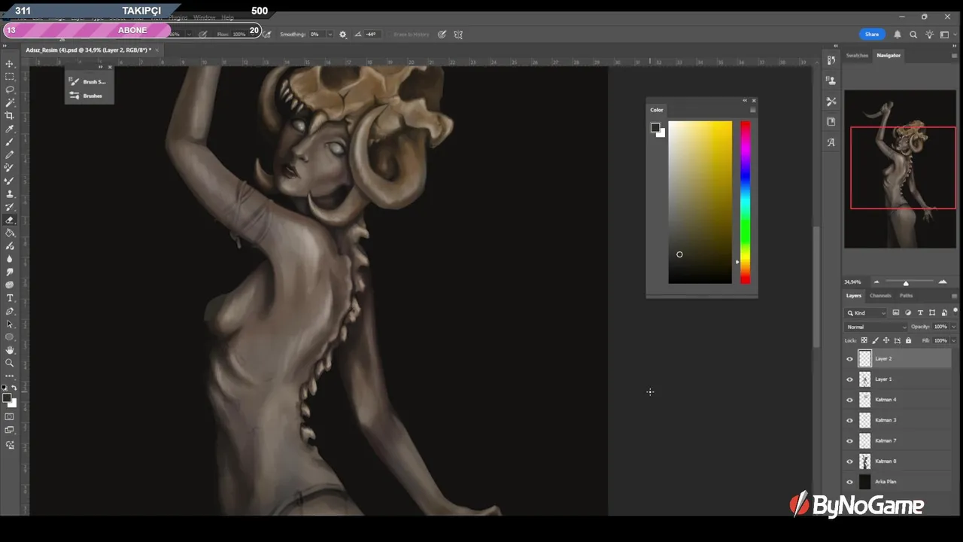Toggle visibility of Katman 4 layer
This screenshot has width=963, height=542.
tap(850, 400)
